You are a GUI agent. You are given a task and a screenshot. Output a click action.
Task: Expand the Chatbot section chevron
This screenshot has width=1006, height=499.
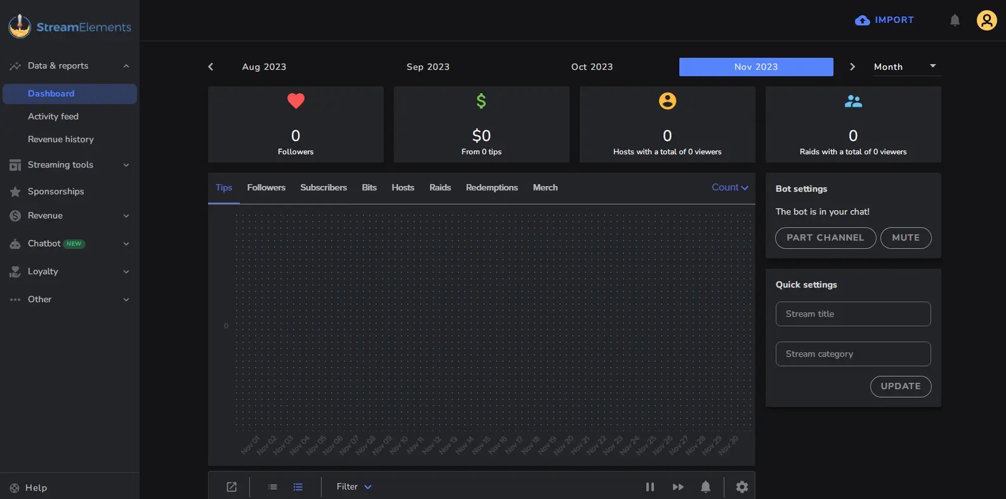[126, 244]
